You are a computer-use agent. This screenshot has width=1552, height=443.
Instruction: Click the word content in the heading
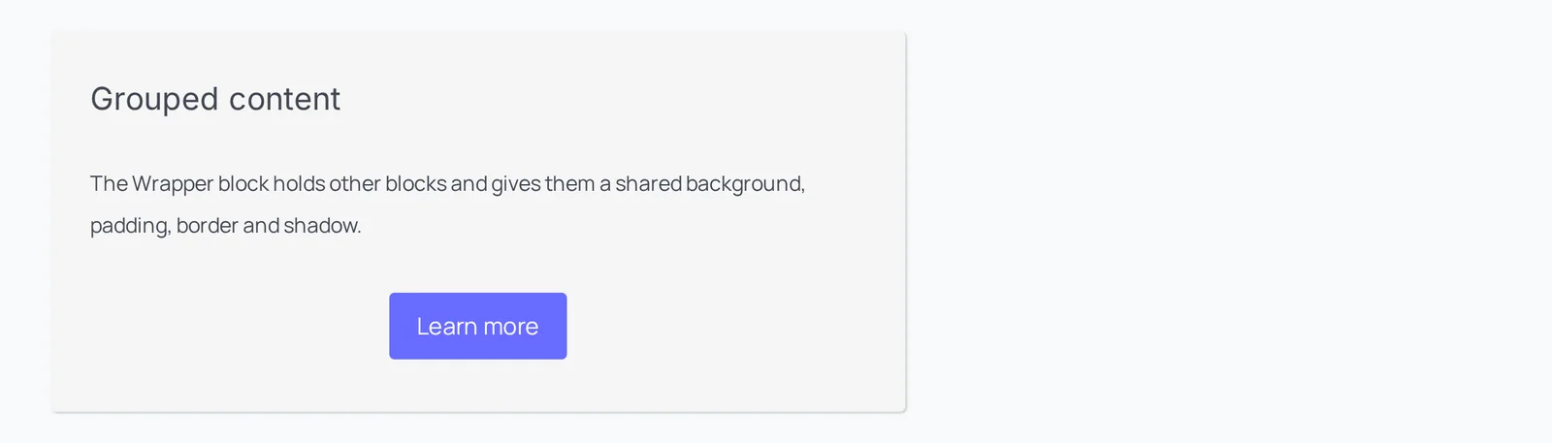tap(284, 99)
